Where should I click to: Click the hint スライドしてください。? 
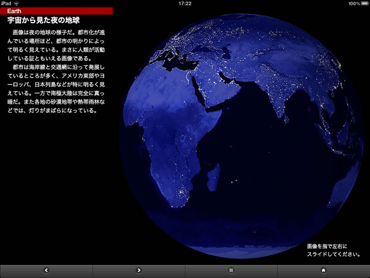pyautogui.click(x=334, y=254)
